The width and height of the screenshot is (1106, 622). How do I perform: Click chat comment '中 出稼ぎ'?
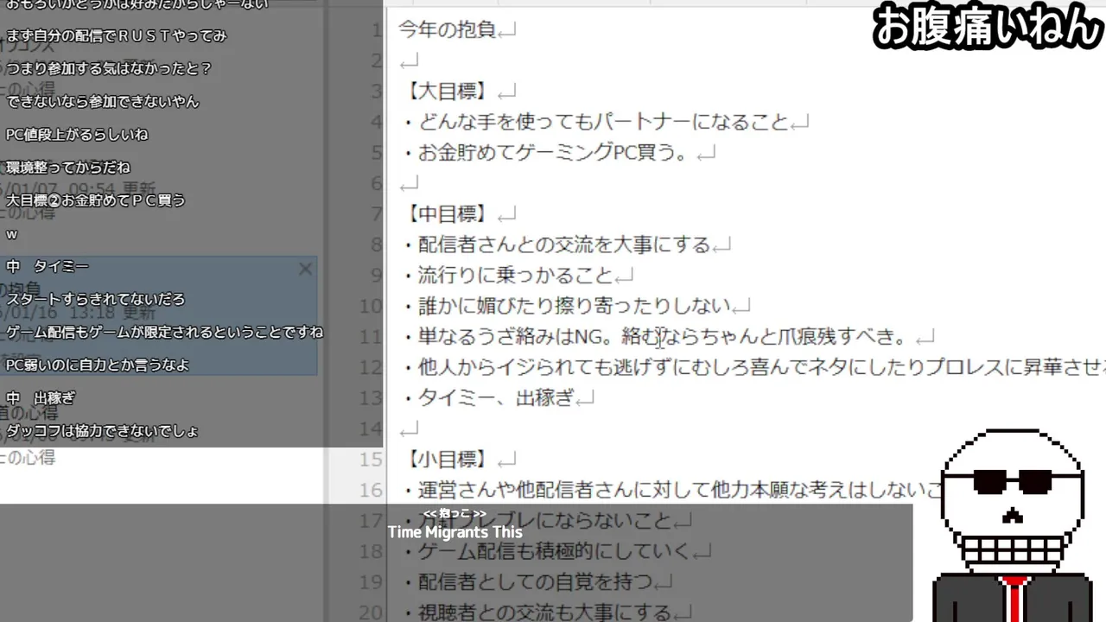pyautogui.click(x=41, y=398)
